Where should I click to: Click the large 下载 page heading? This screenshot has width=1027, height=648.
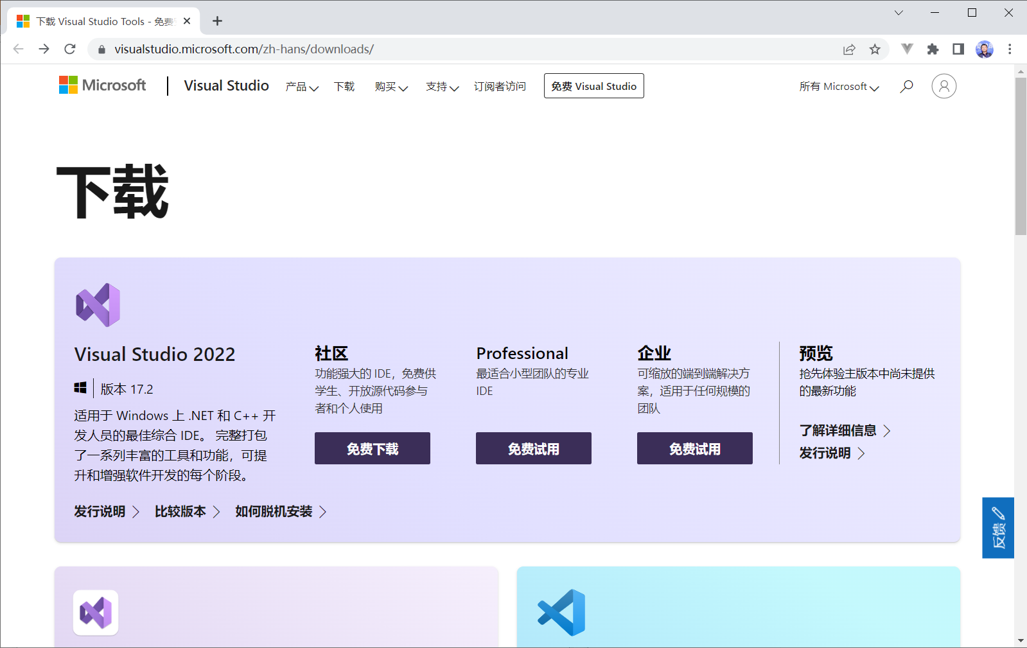pos(112,192)
